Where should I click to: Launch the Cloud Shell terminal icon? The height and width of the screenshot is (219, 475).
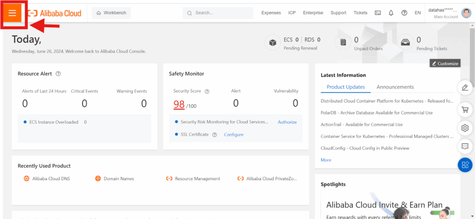tap(378, 13)
